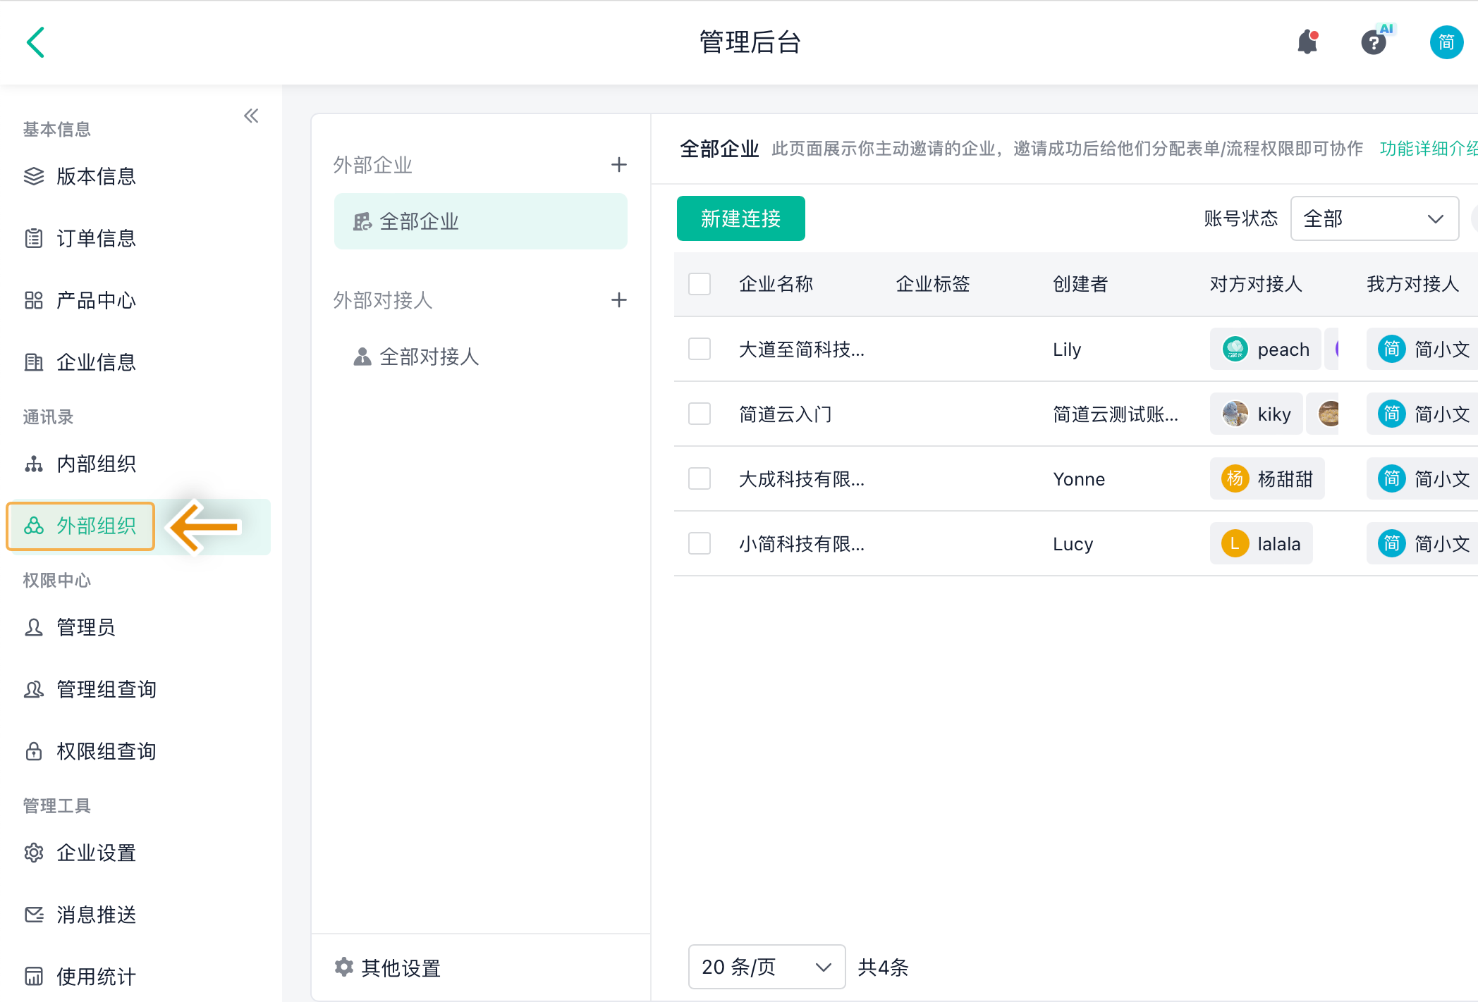This screenshot has width=1478, height=1002.
Task: Click the user avatar in the header
Action: [x=1446, y=42]
